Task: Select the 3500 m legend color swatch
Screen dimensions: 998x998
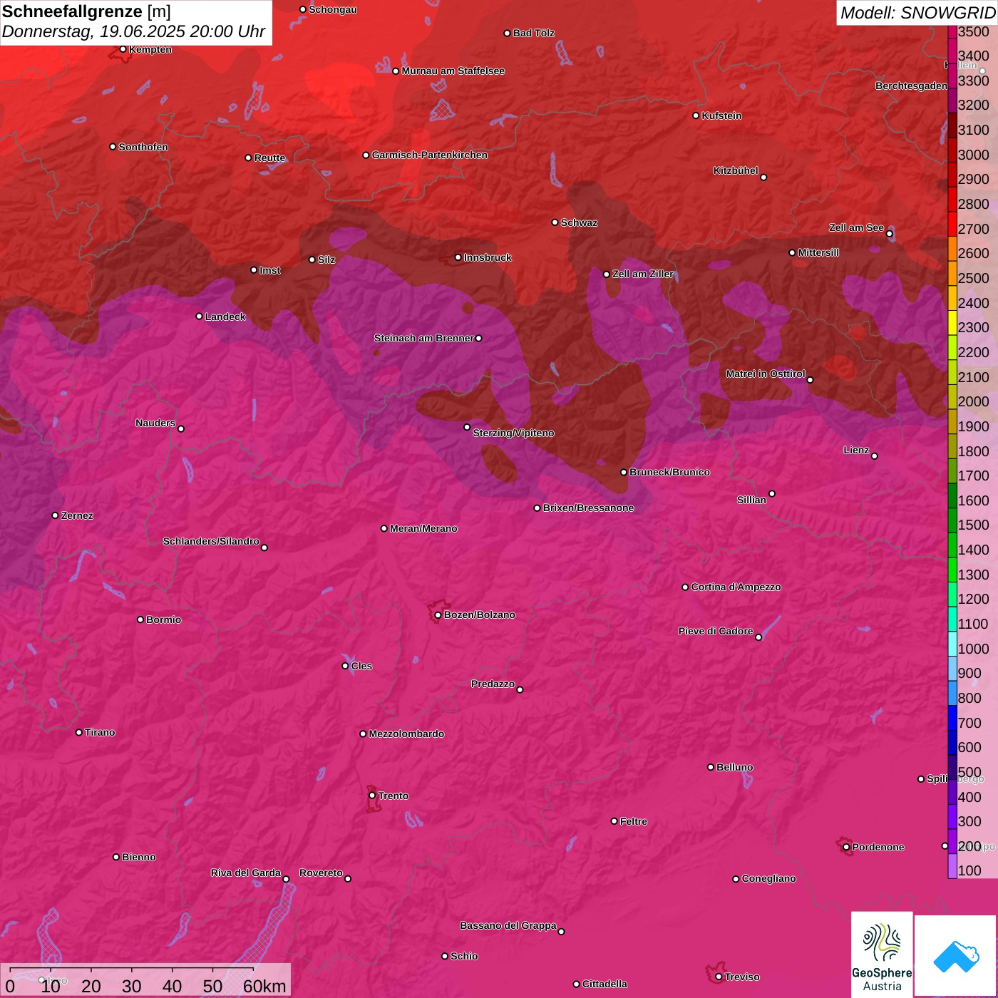Action: point(952,31)
